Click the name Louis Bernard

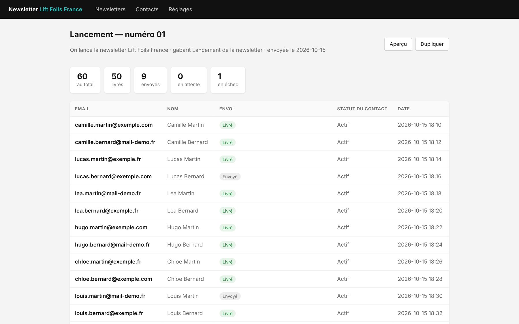click(x=185, y=313)
